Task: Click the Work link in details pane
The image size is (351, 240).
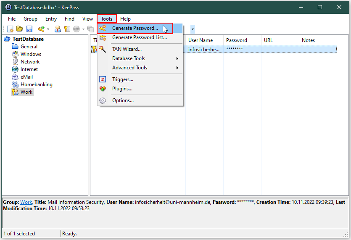Action: tap(26, 202)
